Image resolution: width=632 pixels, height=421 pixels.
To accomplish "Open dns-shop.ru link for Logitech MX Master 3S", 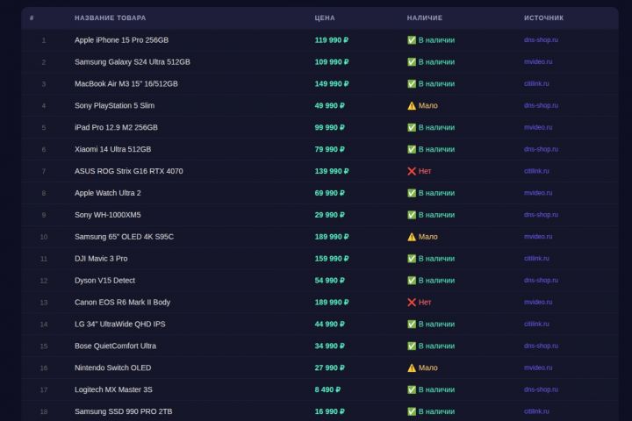I will (541, 389).
